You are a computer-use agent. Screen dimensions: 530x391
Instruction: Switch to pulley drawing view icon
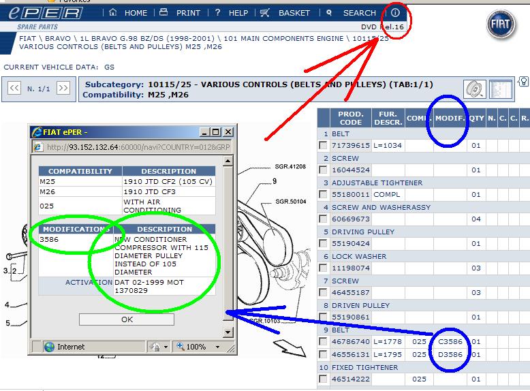(x=474, y=89)
